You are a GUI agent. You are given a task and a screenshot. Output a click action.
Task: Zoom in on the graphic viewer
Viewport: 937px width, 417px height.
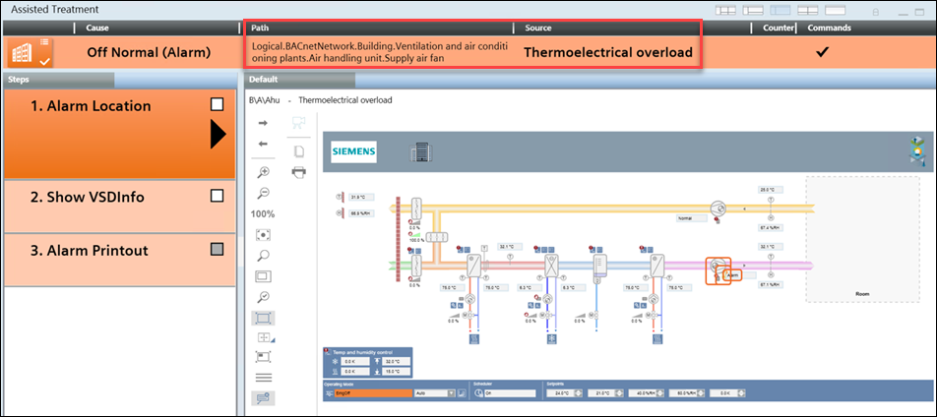(x=264, y=172)
